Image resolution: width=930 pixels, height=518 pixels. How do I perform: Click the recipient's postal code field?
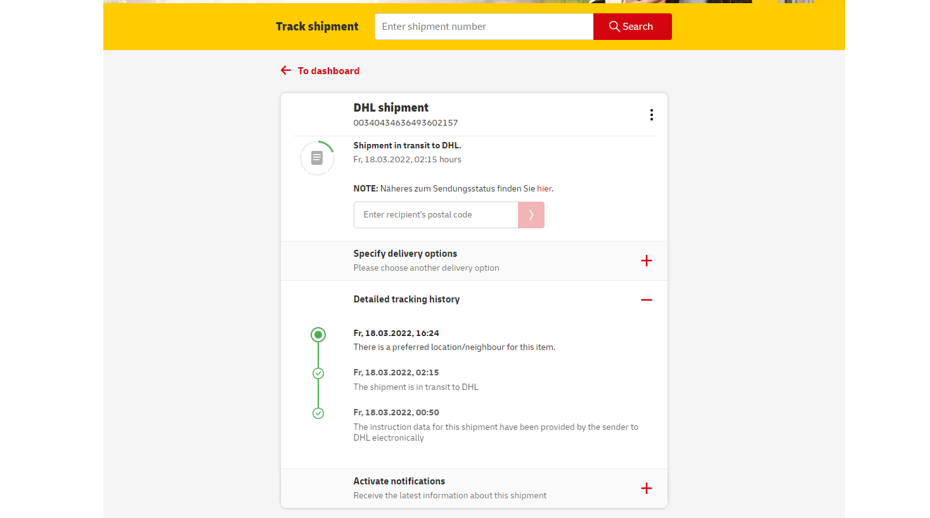436,215
